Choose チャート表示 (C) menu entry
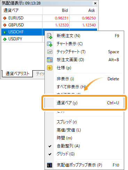This screenshot has width=128, height=170. click(84, 44)
